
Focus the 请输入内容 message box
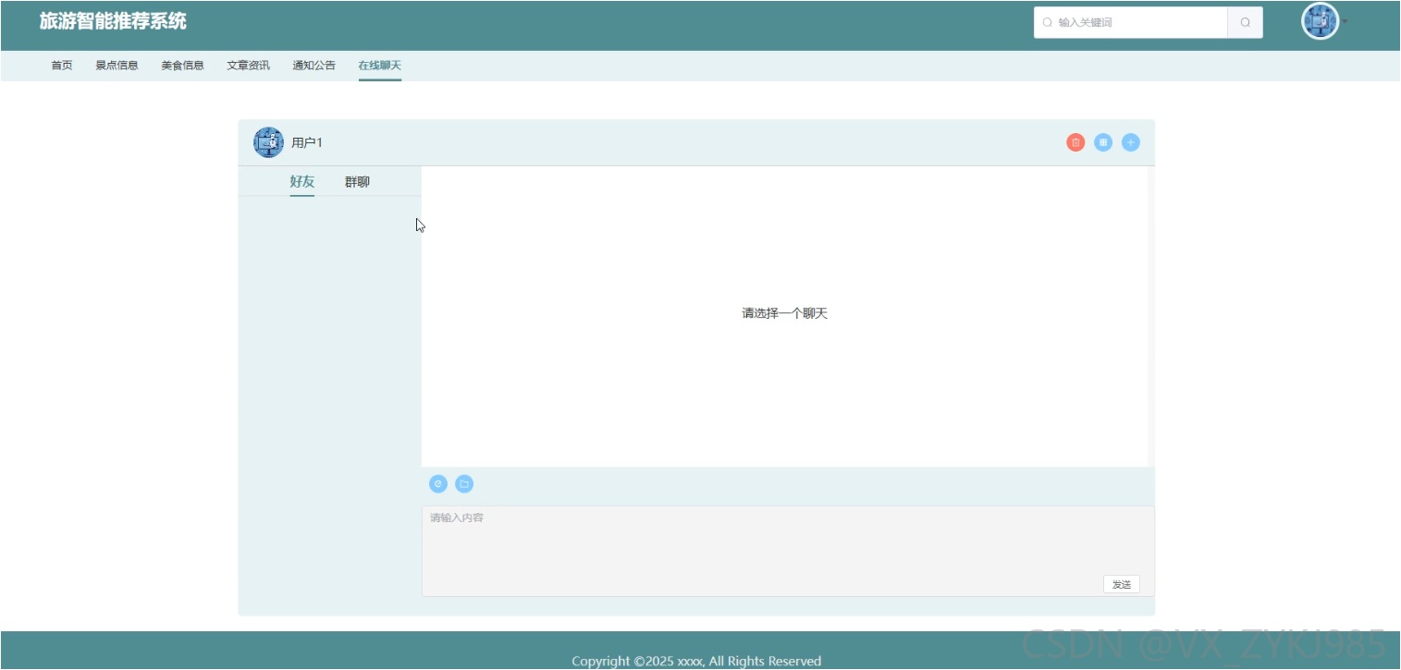point(788,551)
